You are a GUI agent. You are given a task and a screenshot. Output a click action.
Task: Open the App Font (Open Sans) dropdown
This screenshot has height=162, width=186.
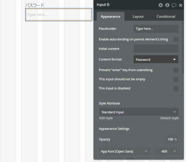124,151
